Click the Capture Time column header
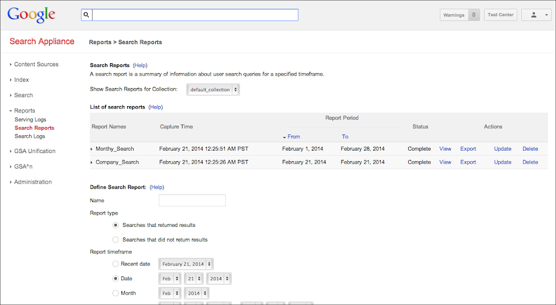The image size is (556, 305). [x=176, y=126]
